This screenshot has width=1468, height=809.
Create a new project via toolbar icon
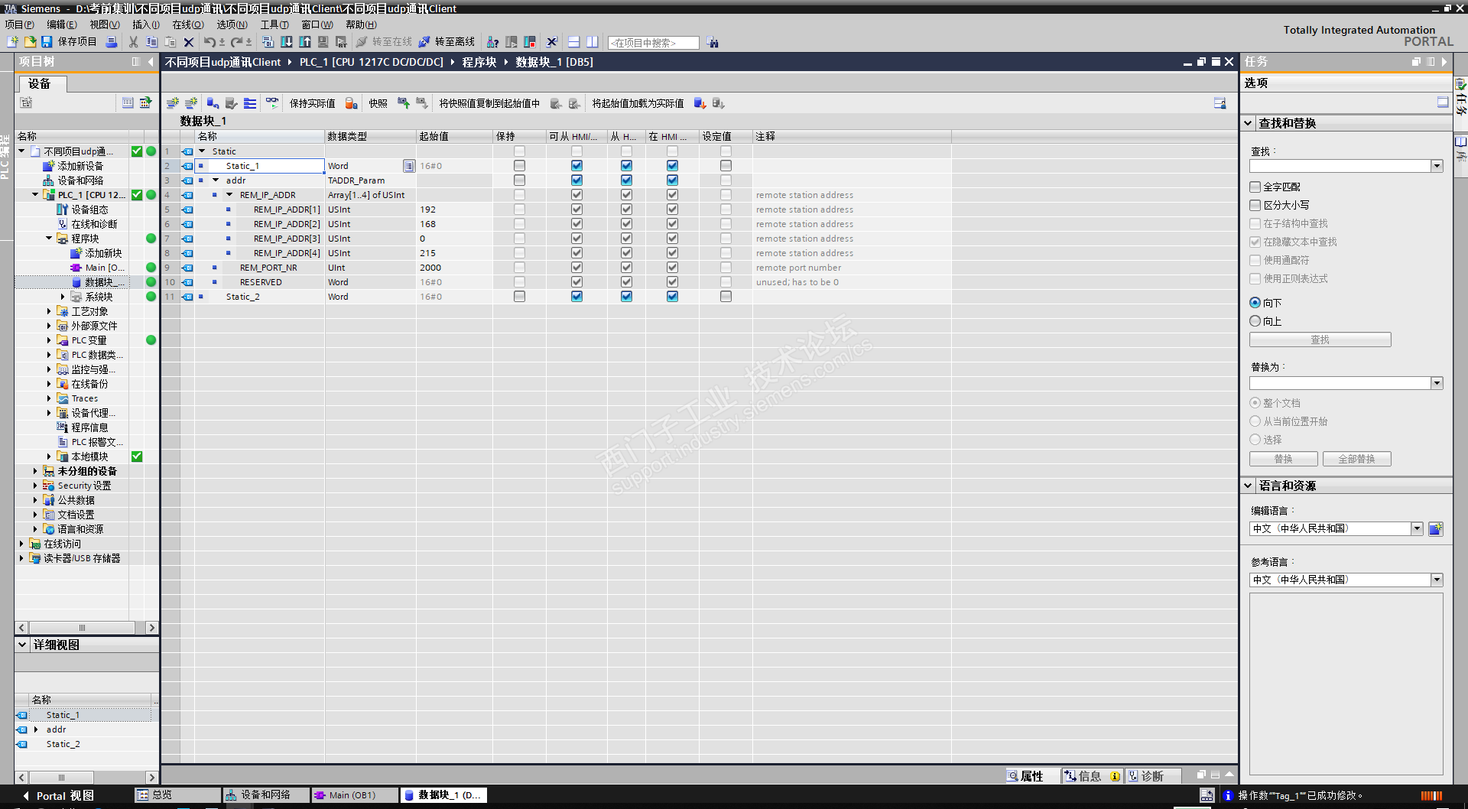click(x=12, y=42)
